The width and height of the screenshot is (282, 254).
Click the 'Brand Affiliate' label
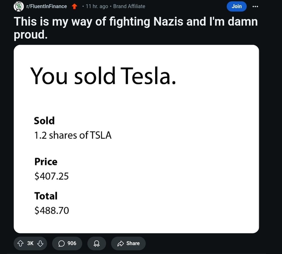tap(129, 6)
